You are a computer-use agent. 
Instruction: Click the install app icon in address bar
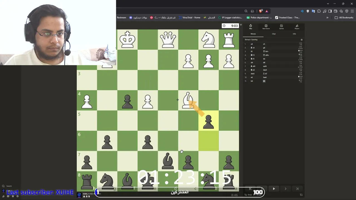[x=252, y=11]
